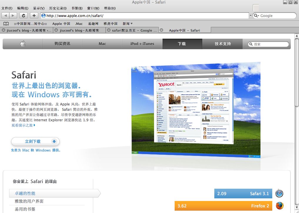Open the 文件(F) menu
The width and height of the screenshot is (299, 213).
point(7,8)
